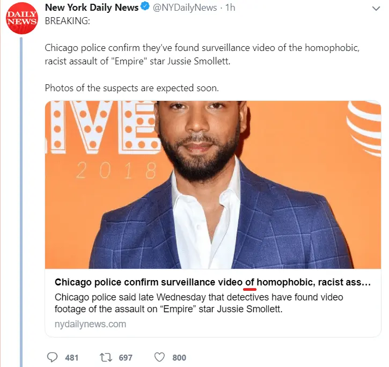This screenshot has width=389, height=367.
Task: Click the 697 retweets count
Action: [126, 357]
